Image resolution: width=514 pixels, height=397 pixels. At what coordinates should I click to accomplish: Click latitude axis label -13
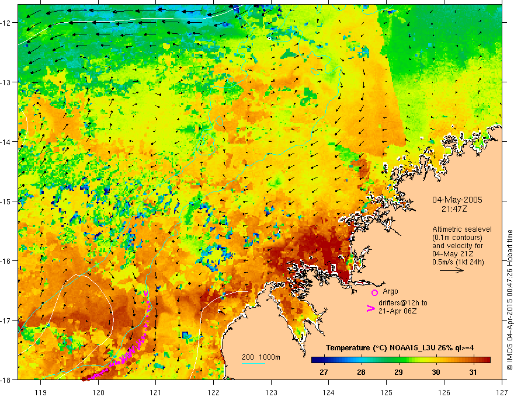click(x=7, y=82)
